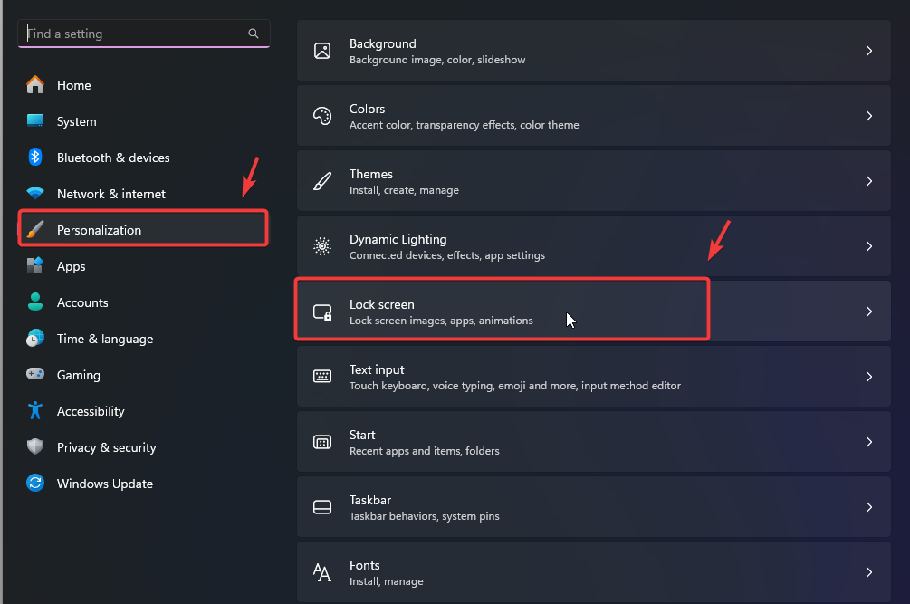The height and width of the screenshot is (604, 910).
Task: Click the Lock screen icon
Action: click(322, 312)
